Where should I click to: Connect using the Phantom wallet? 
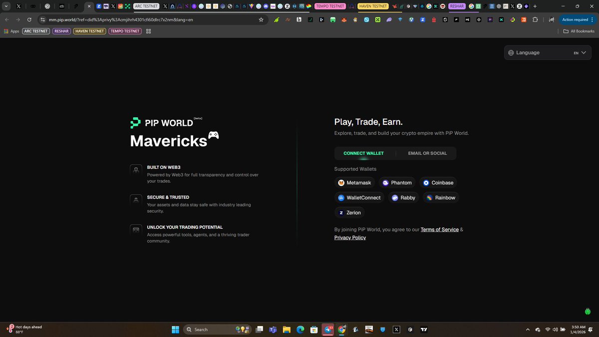(397, 183)
